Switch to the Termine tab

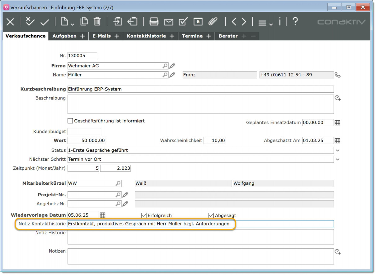tap(192, 36)
